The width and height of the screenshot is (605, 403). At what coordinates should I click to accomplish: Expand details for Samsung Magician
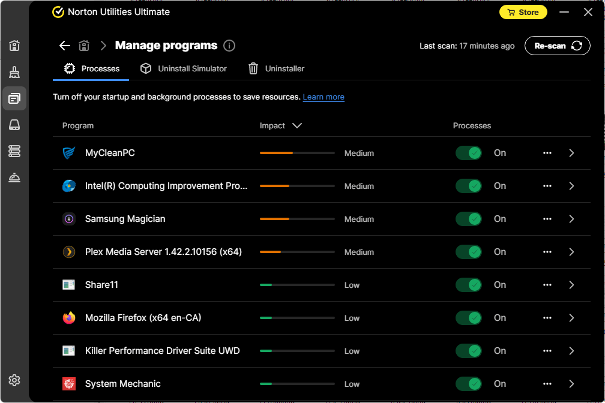tap(571, 219)
